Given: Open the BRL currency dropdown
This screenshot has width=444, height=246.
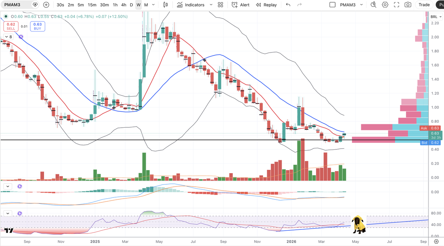Looking at the screenshot, I should point(436,17).
